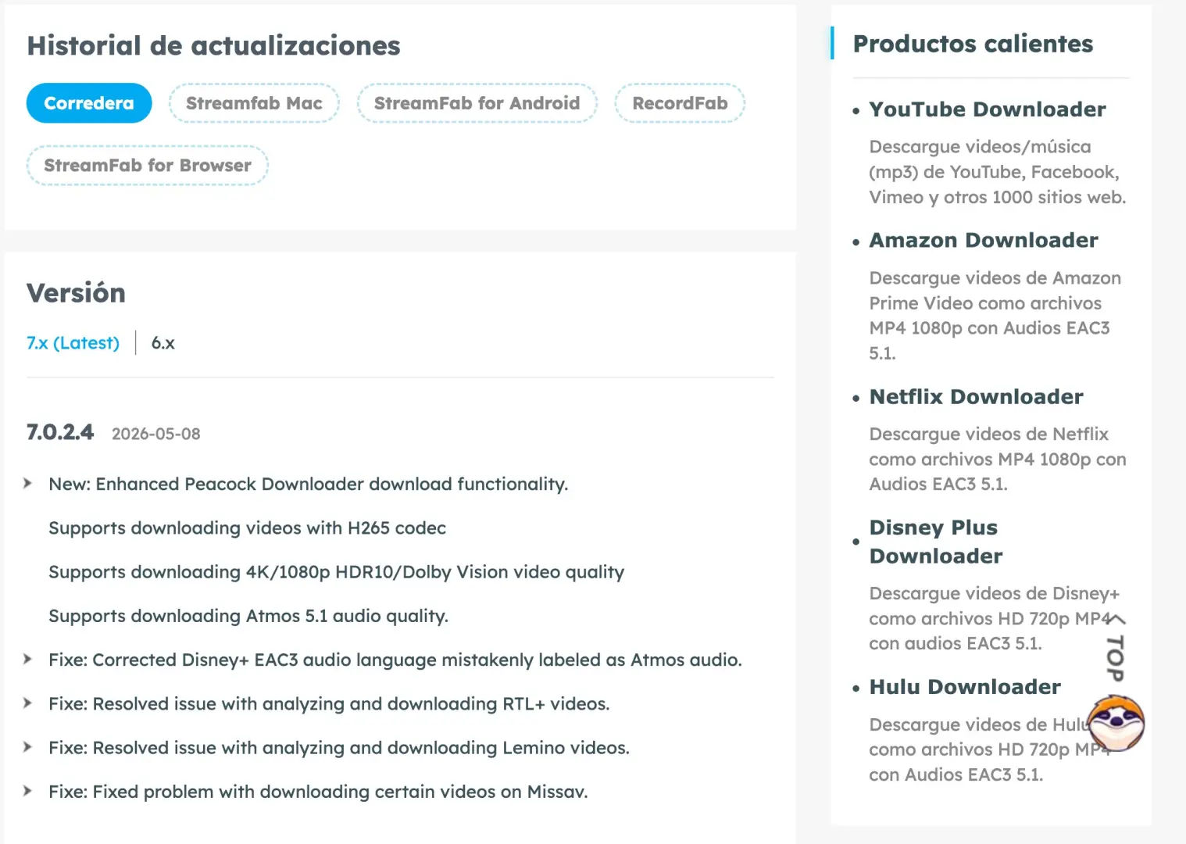The image size is (1186, 844).
Task: Show the 7.x (Latest) version list
Action: [73, 343]
